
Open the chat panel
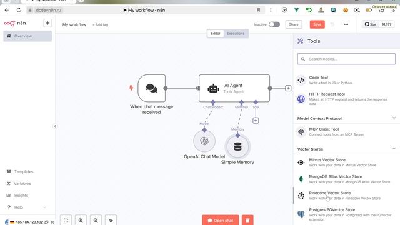pos(221,221)
